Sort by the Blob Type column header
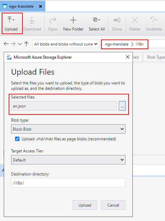Image resolution: width=165 pixels, height=221 pixels. coord(156,57)
